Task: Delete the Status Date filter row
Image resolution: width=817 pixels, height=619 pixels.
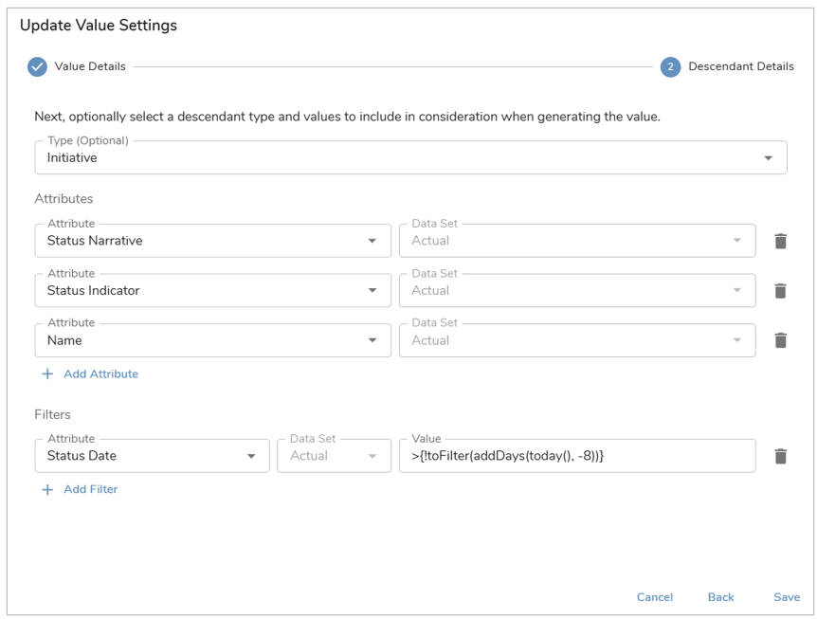Action: 780,457
